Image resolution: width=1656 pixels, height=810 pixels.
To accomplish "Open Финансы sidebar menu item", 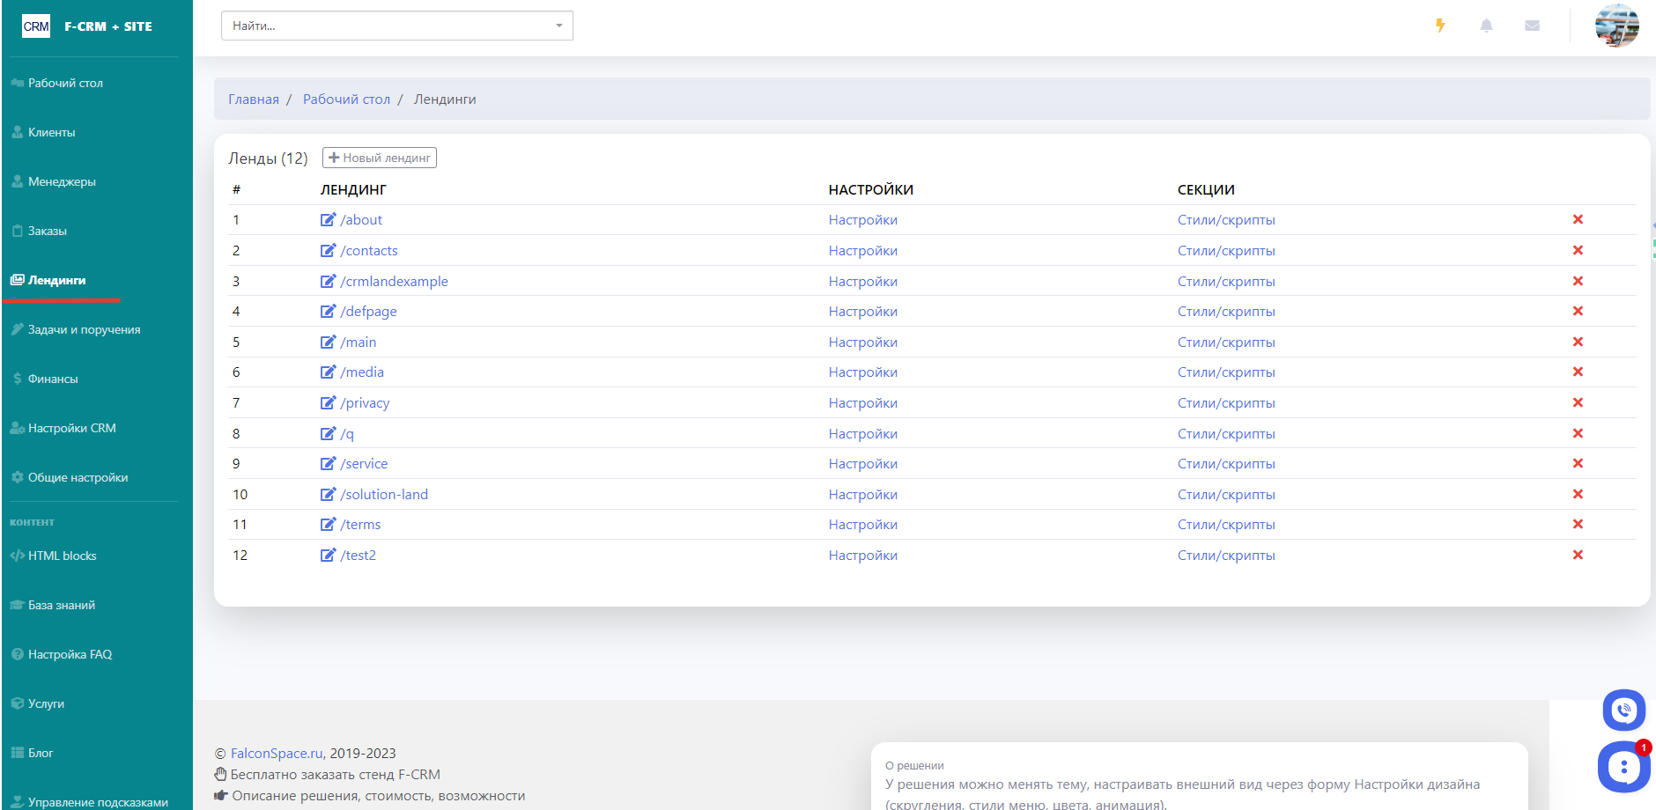I will pos(53,379).
